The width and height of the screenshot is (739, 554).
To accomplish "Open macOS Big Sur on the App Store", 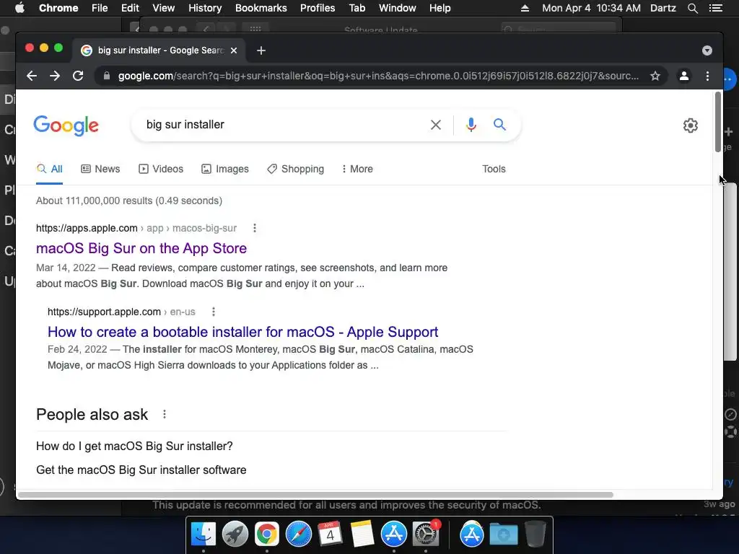I will pyautogui.click(x=141, y=248).
